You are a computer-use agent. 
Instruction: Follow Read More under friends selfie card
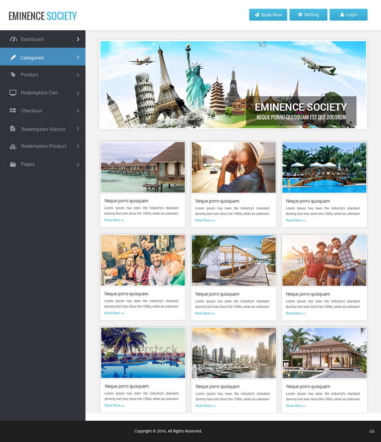point(114,313)
